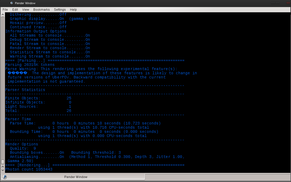Click the "Render Stream to console" line
The height and width of the screenshot is (182, 291).
(x=50, y=48)
